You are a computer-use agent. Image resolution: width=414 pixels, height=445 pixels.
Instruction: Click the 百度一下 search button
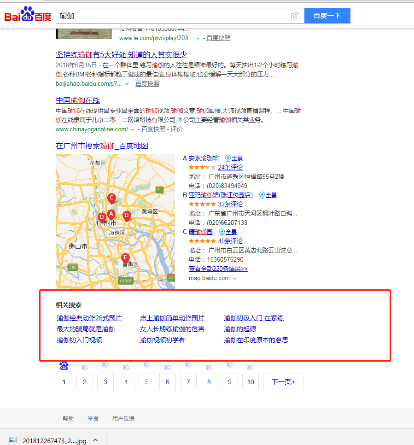[x=327, y=16]
